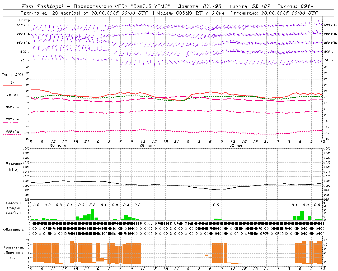Image resolution: width=338 pixels, height=271 pixels.
Task: Click the 2.8 precipitation total value
Action: (x=81, y=205)
